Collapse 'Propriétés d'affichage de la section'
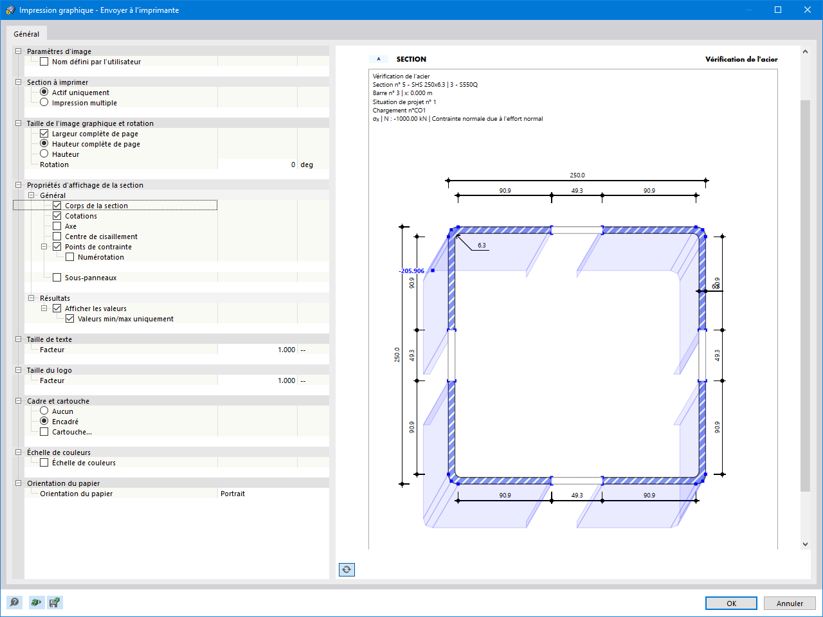Image resolution: width=823 pixels, height=617 pixels. click(x=18, y=185)
